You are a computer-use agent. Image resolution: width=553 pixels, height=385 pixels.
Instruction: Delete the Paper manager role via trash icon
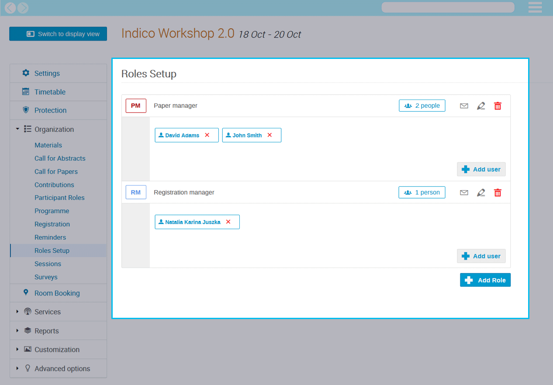click(x=498, y=105)
